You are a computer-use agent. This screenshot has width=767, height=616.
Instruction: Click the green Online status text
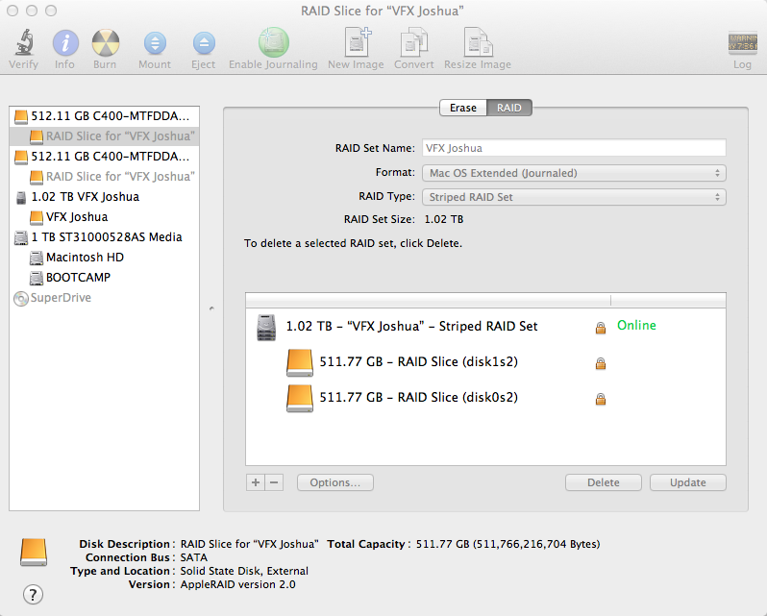(636, 326)
